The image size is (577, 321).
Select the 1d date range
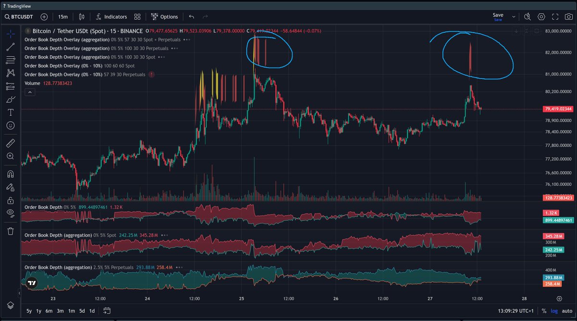92,310
